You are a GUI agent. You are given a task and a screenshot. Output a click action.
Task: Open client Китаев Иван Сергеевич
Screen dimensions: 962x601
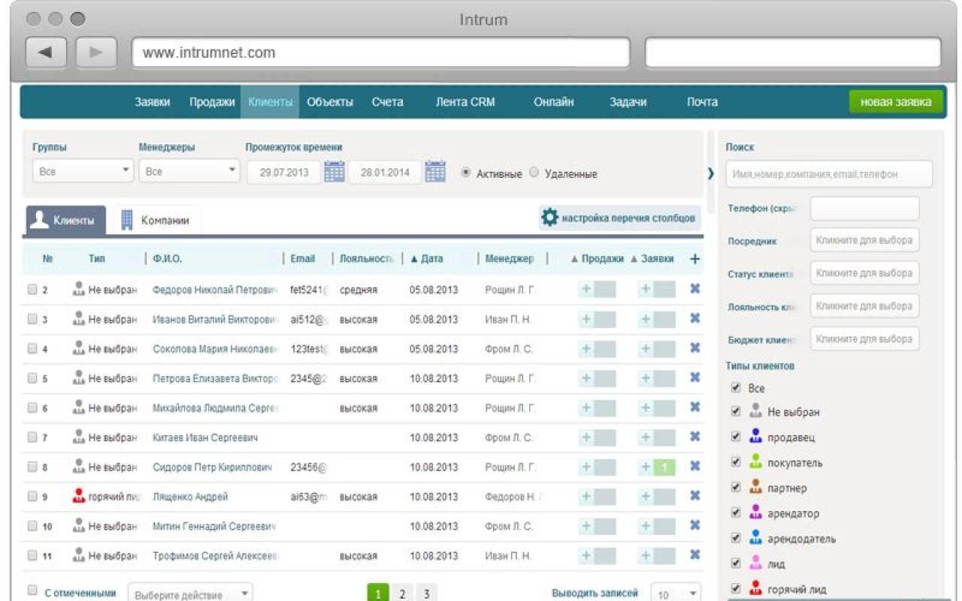pos(205,437)
